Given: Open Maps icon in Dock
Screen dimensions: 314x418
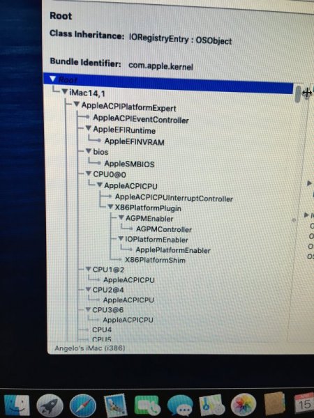Looking at the screenshot, I should tap(212, 405).
